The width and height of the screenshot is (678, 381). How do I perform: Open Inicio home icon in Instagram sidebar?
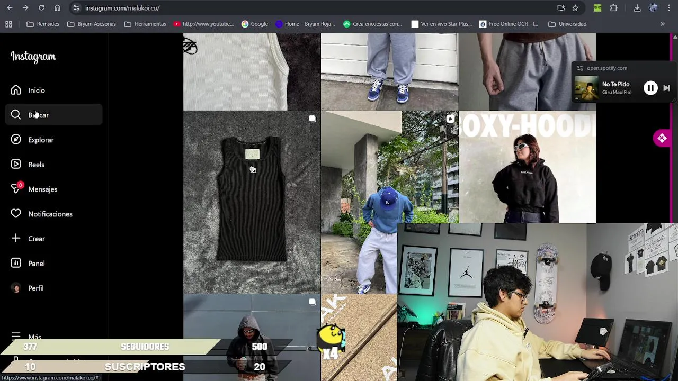point(16,90)
